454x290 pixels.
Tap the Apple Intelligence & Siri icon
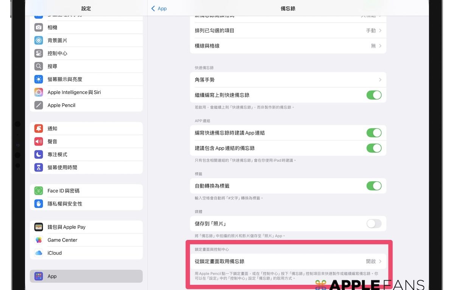39,92
